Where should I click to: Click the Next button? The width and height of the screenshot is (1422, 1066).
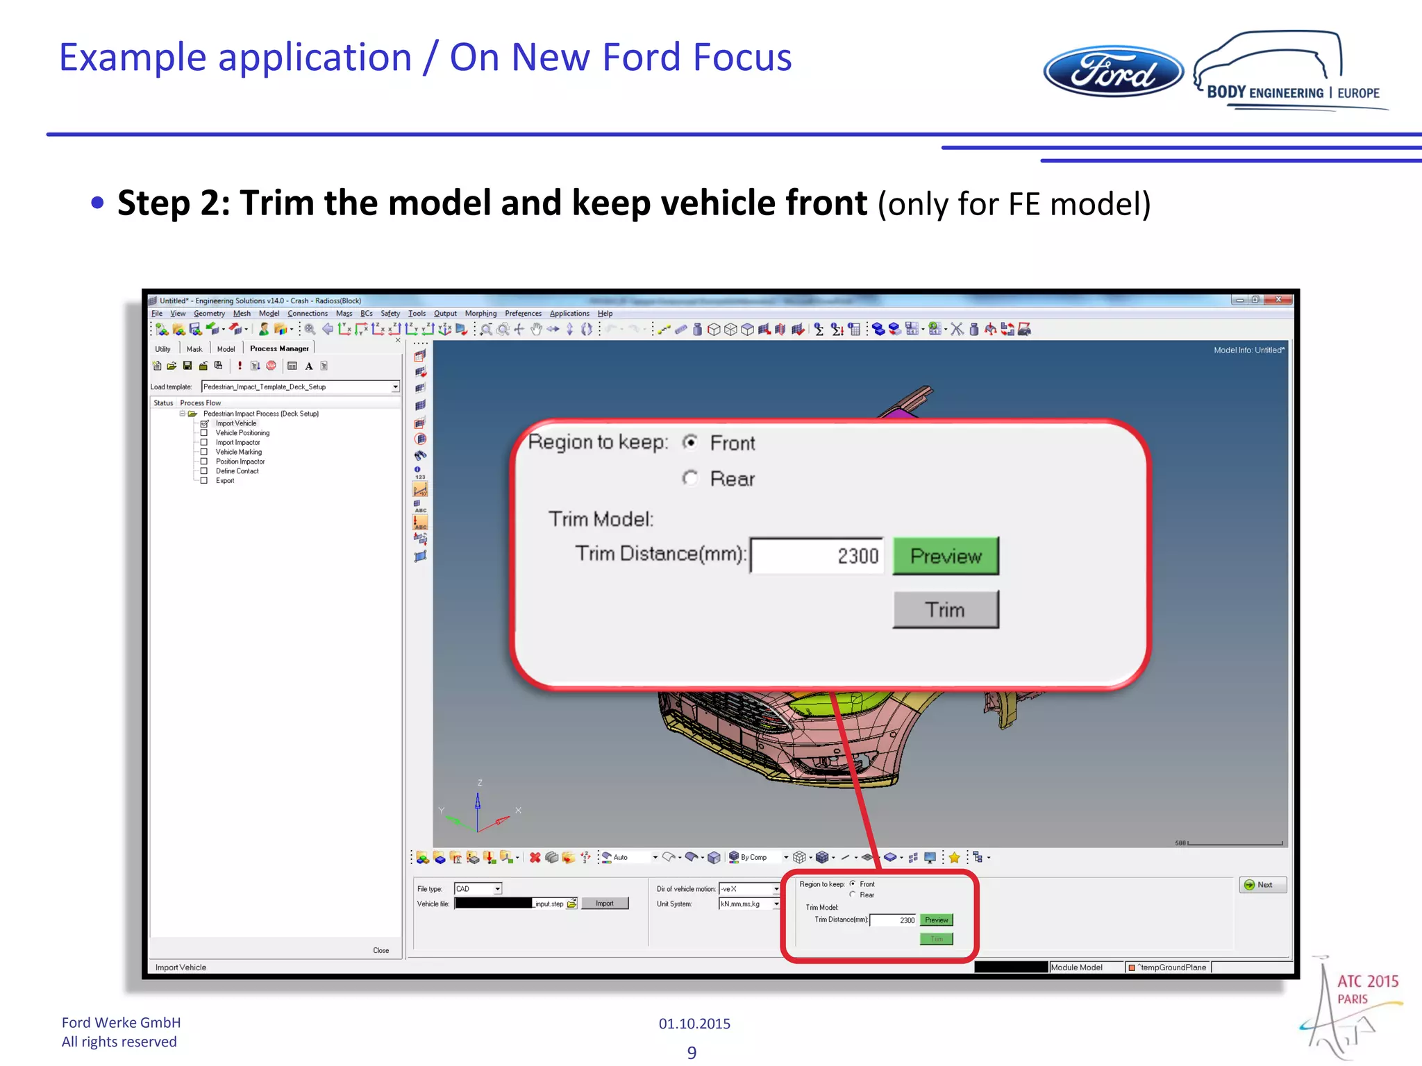[x=1263, y=885]
